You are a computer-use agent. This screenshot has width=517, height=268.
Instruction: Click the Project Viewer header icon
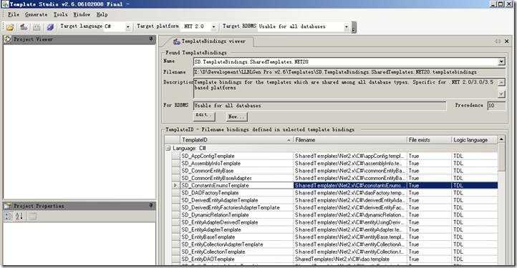pos(8,39)
